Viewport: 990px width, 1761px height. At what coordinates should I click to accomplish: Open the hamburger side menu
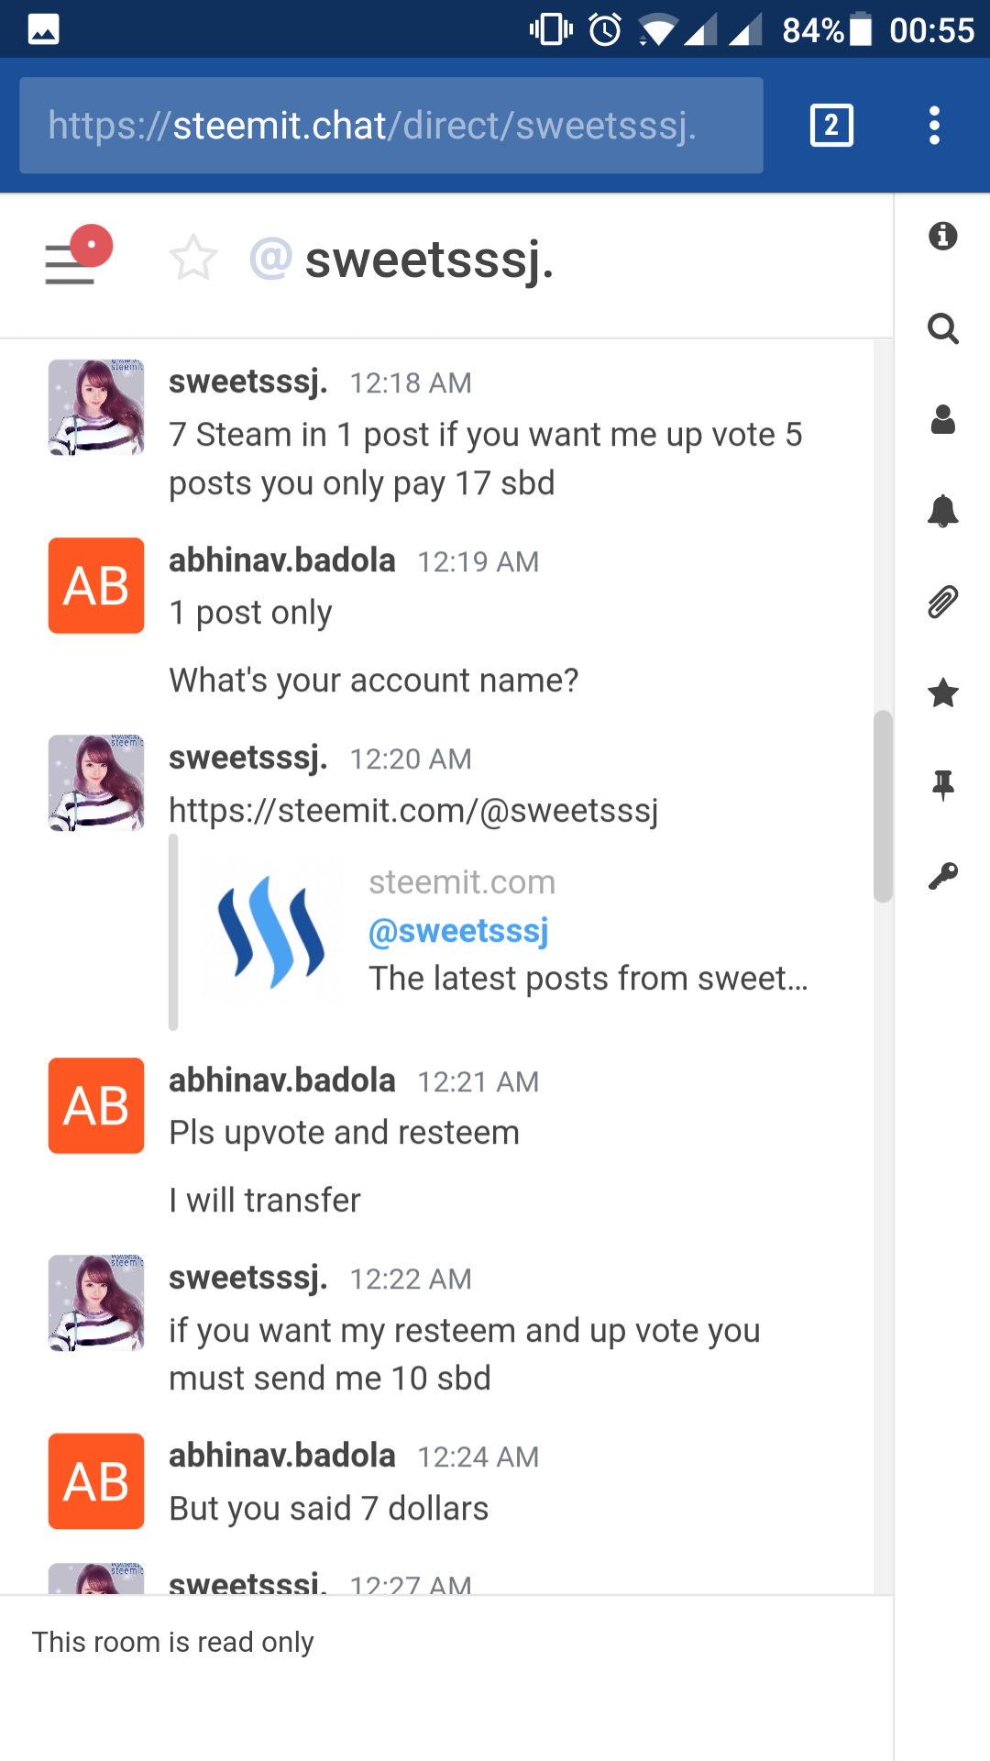click(71, 263)
